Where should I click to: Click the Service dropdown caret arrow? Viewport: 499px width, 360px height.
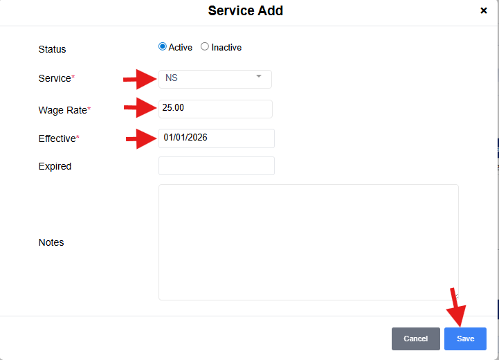[259, 77]
